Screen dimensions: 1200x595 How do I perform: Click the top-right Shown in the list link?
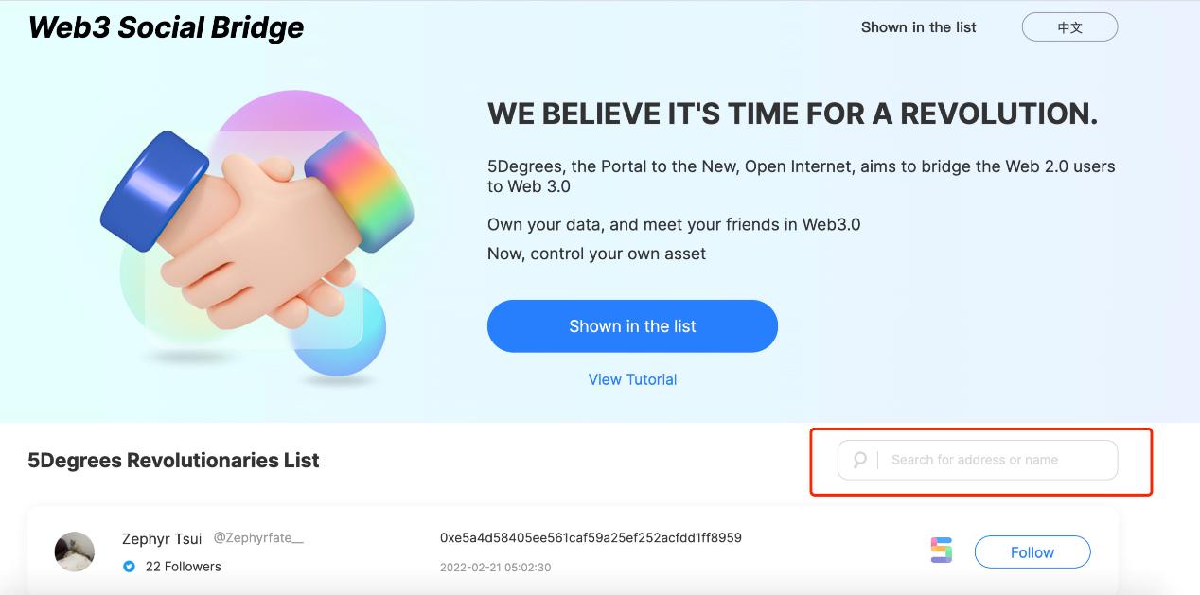(x=918, y=27)
